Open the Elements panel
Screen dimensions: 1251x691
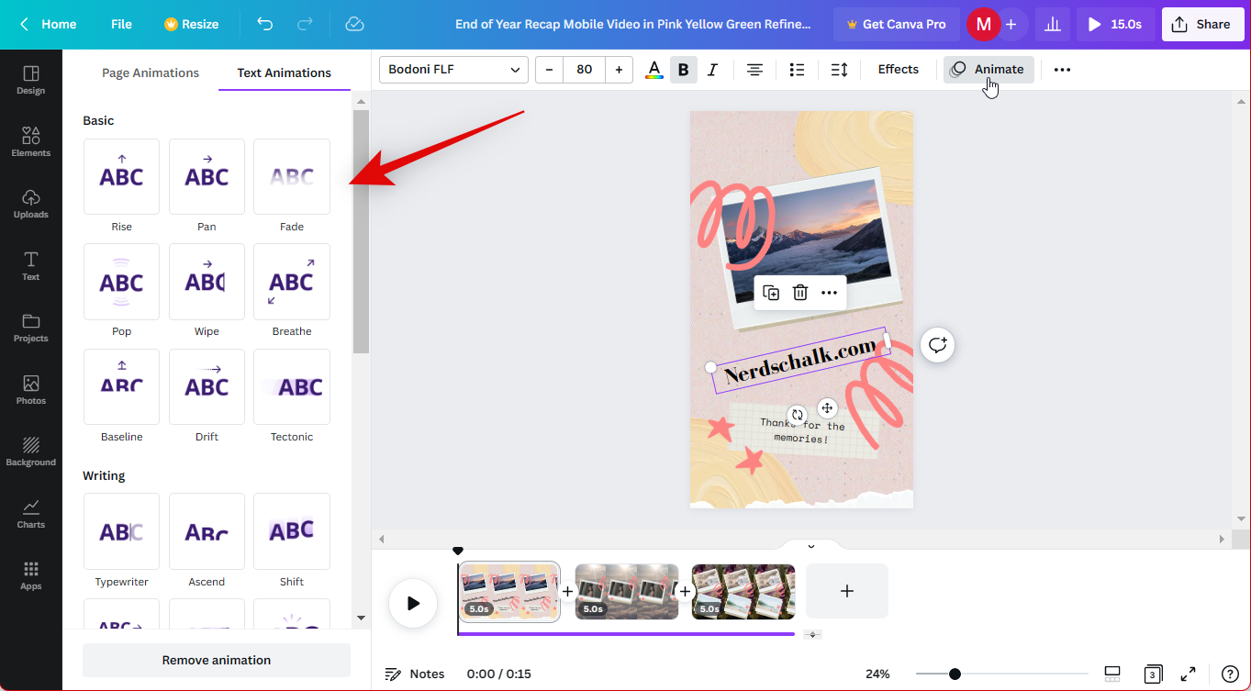[x=30, y=141]
